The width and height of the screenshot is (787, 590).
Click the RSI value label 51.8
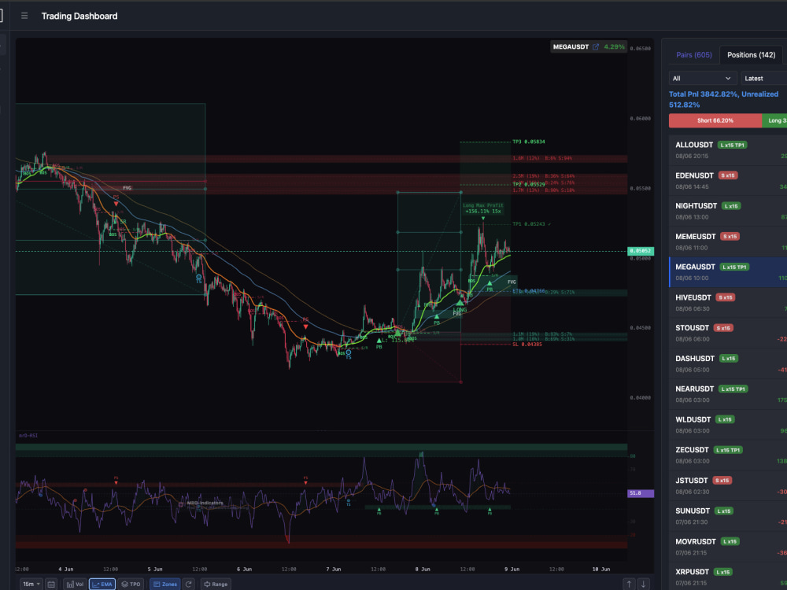tap(641, 493)
